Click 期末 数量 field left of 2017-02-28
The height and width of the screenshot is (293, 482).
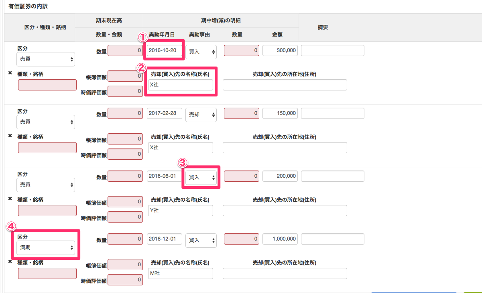tap(125, 113)
